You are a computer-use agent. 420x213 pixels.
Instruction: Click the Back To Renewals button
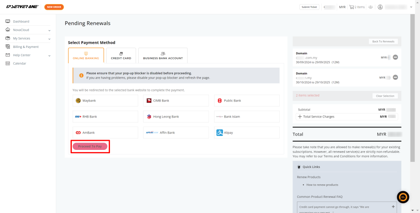[383, 41]
